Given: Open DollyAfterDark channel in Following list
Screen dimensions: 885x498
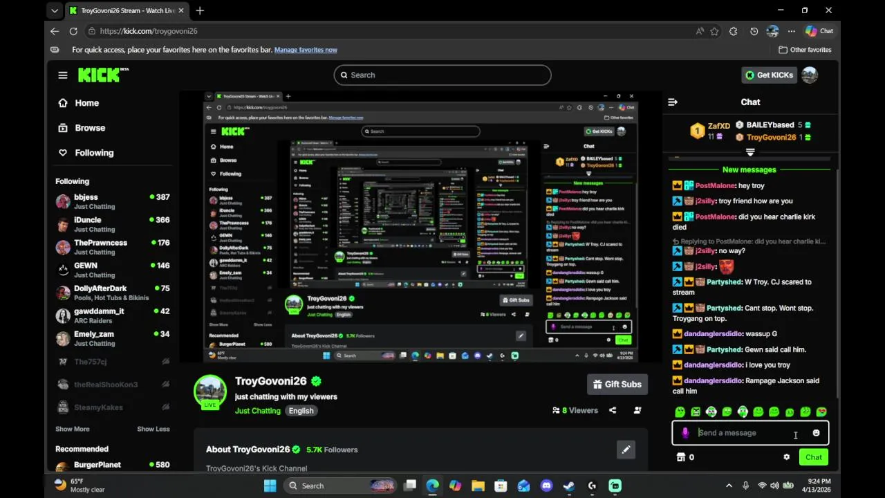Looking at the screenshot, I should [x=113, y=293].
